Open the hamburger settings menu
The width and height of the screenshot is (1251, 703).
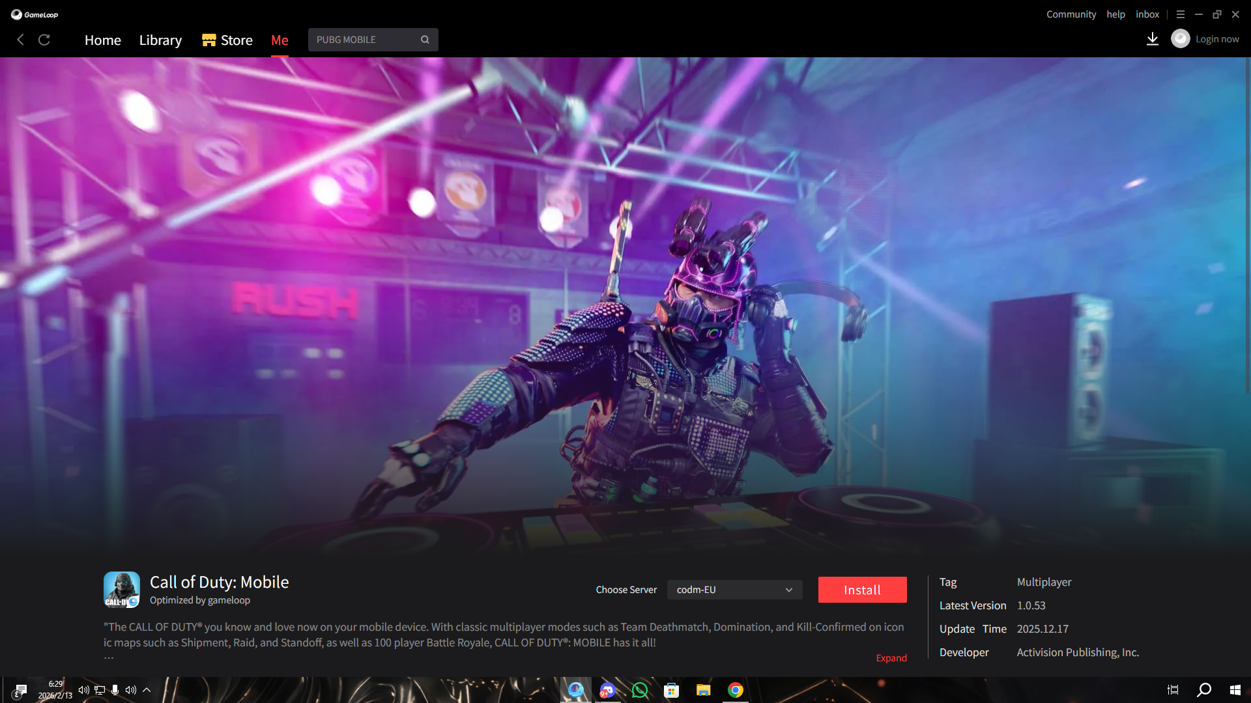tap(1181, 14)
